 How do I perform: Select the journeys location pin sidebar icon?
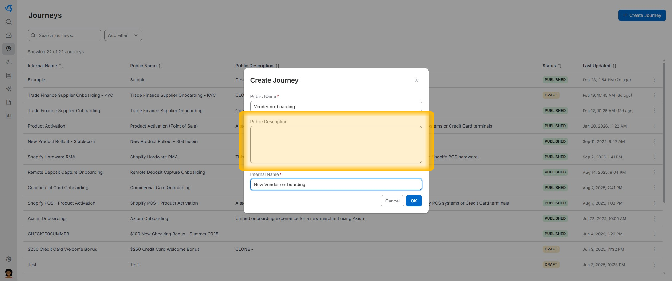tap(9, 49)
